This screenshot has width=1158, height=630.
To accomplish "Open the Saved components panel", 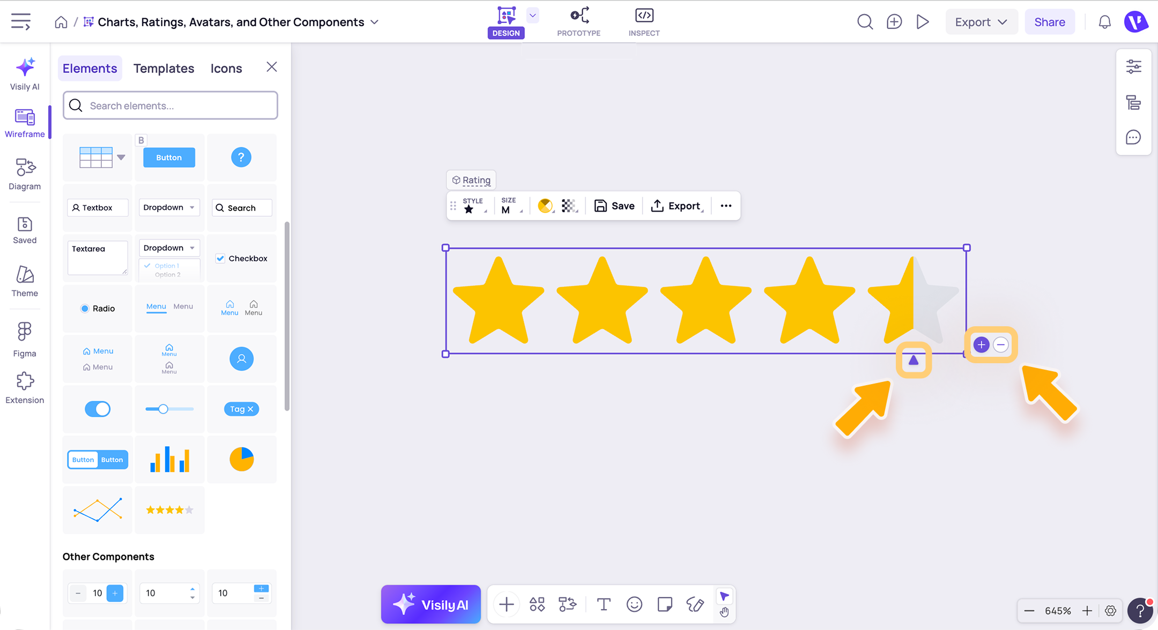I will (25, 230).
